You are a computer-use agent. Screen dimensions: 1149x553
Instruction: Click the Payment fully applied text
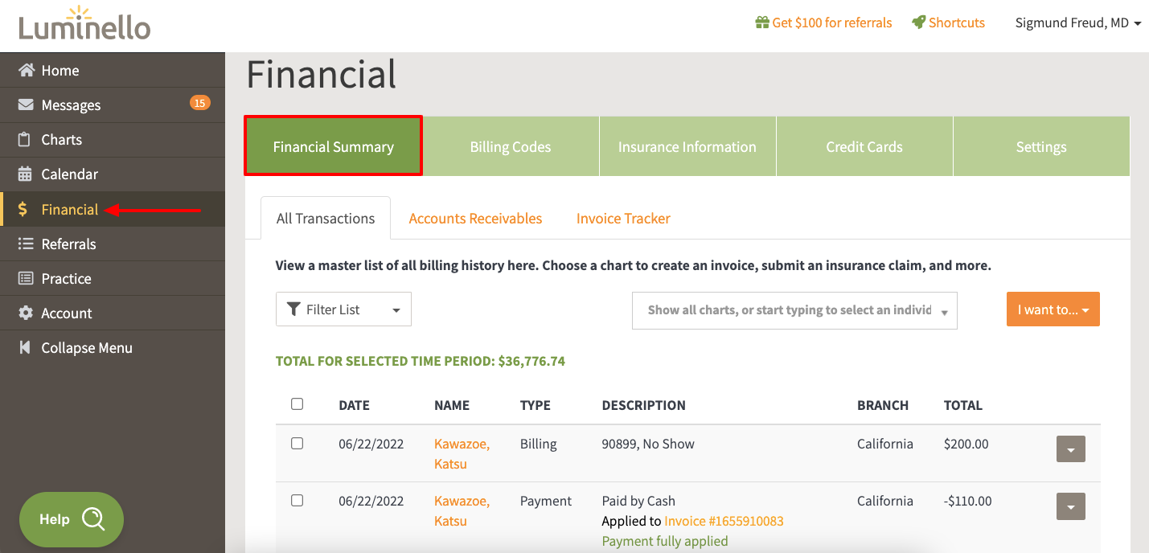(665, 541)
